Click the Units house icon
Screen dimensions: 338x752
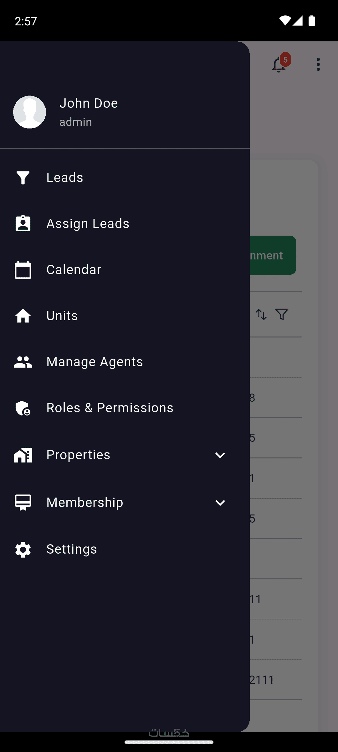[23, 316]
